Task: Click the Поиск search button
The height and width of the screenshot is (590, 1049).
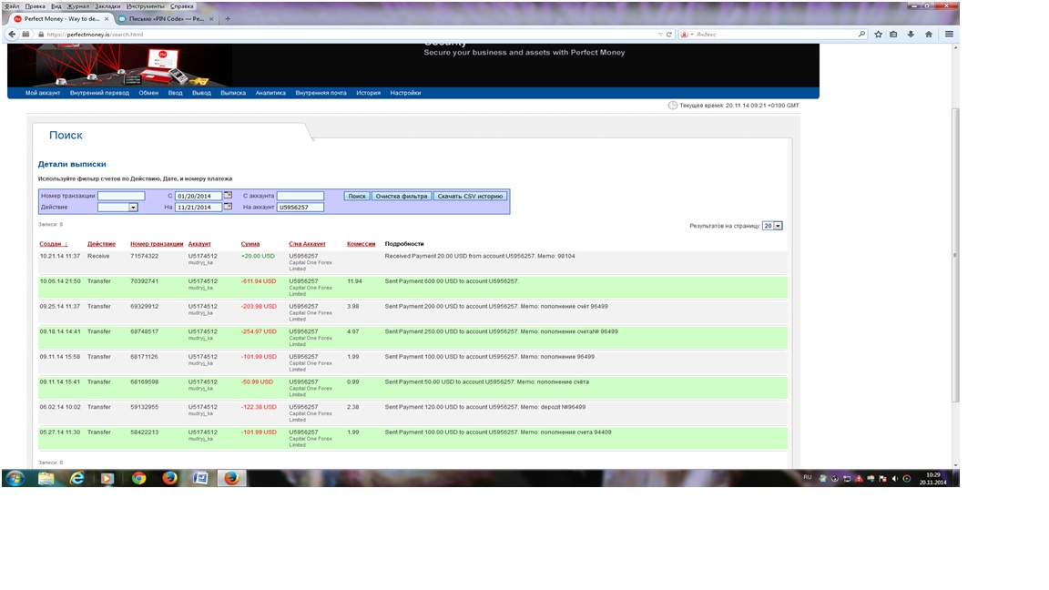Action: (357, 196)
